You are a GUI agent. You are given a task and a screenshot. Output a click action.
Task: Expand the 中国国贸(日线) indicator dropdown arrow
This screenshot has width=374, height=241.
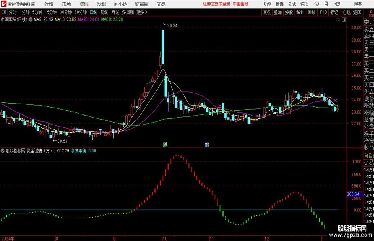30,19
